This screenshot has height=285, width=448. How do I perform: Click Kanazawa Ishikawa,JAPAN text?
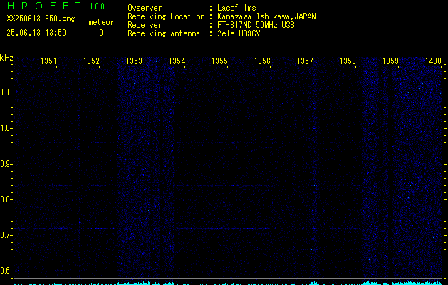click(x=266, y=16)
